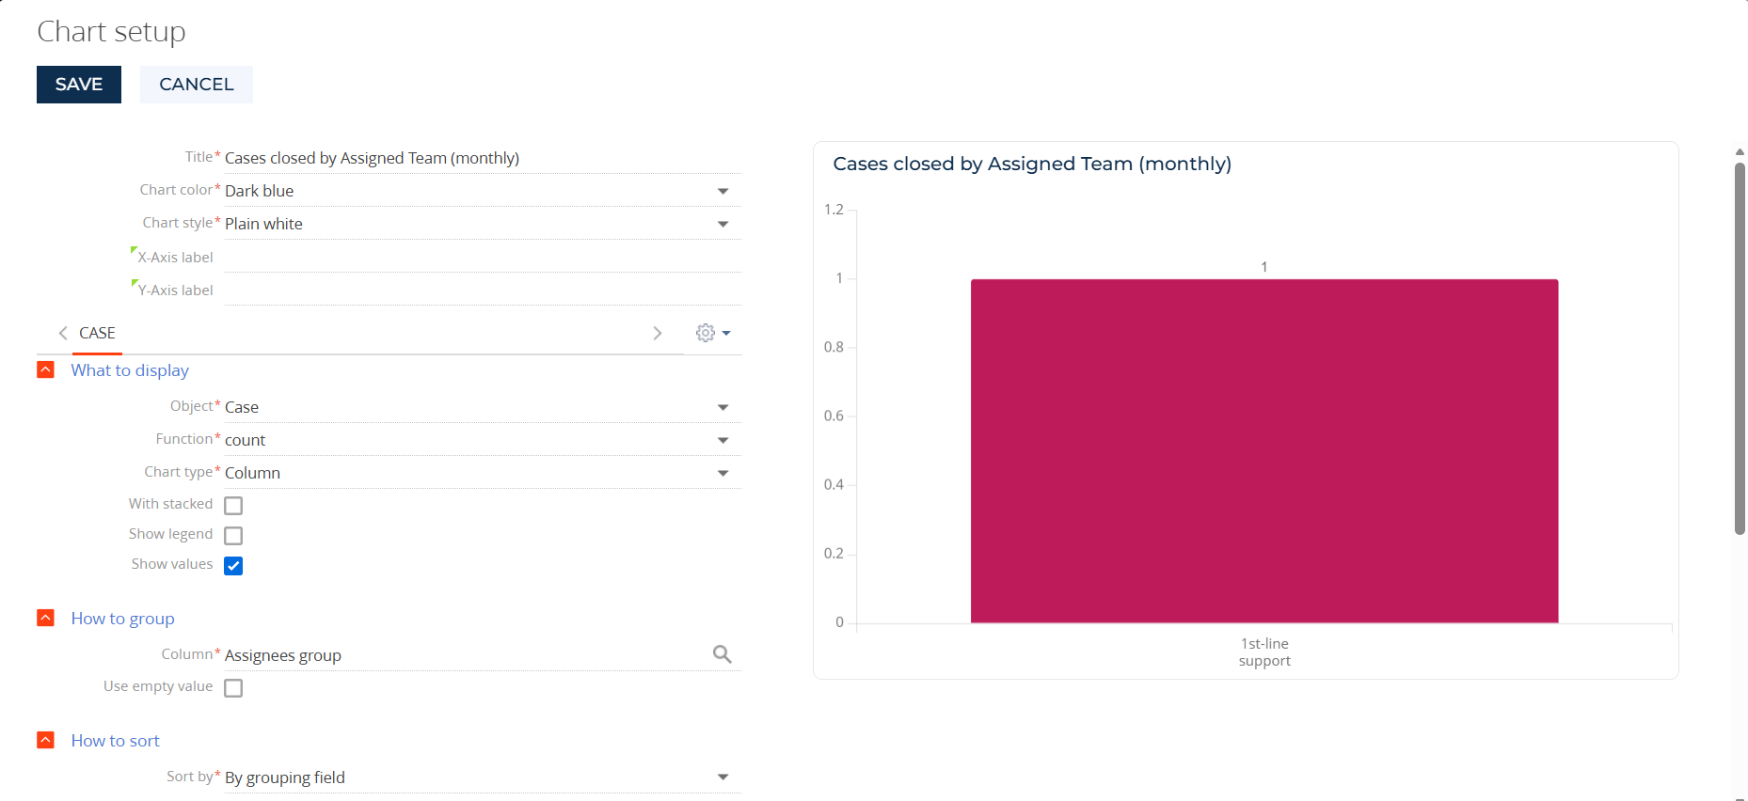The height and width of the screenshot is (801, 1748).
Task: Uncheck the Show values checkbox
Action: [x=233, y=566]
